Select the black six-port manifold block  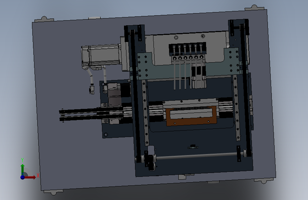pyautogui.click(x=188, y=48)
